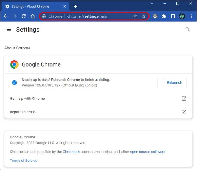Click the Chrome site info icon in address bar
This screenshot has height=170, width=197.
[x=44, y=16]
